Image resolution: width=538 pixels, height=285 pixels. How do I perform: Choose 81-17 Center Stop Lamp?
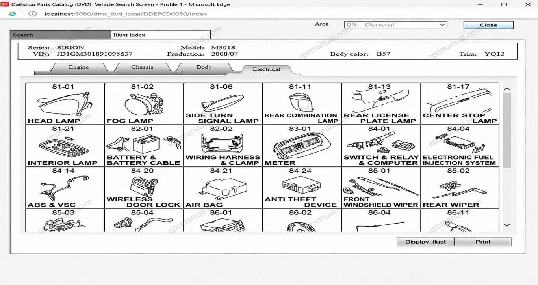point(460,104)
